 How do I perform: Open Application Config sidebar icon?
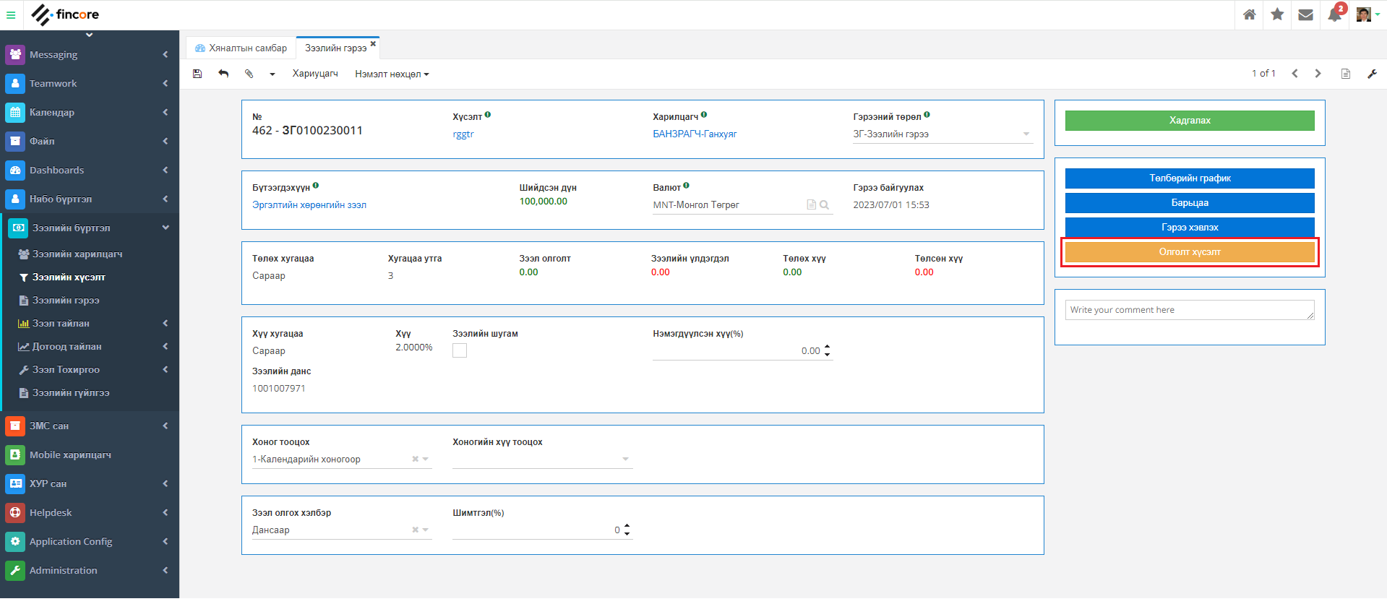(x=15, y=542)
